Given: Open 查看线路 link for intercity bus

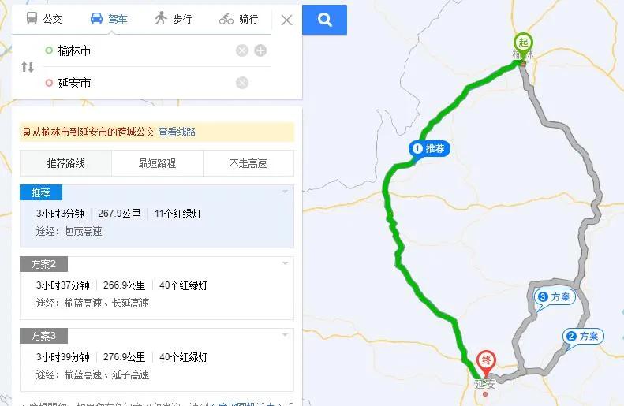Looking at the screenshot, I should (x=177, y=132).
